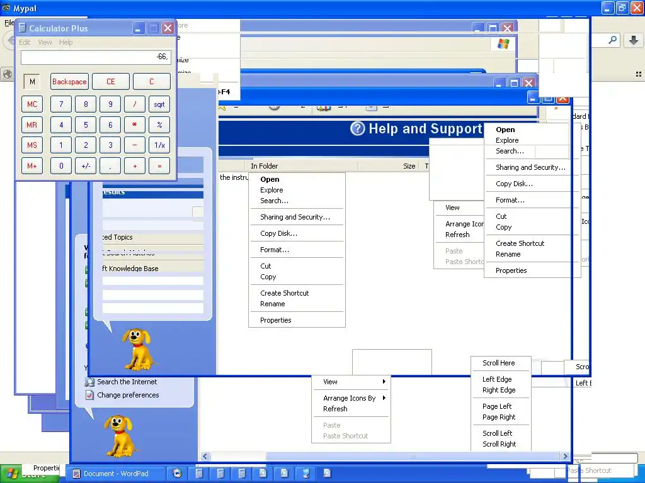Open the View menu in Calculator Plus
645x483 pixels.
click(x=45, y=42)
